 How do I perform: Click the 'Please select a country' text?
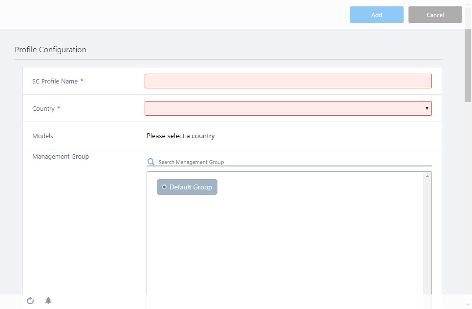coord(180,136)
